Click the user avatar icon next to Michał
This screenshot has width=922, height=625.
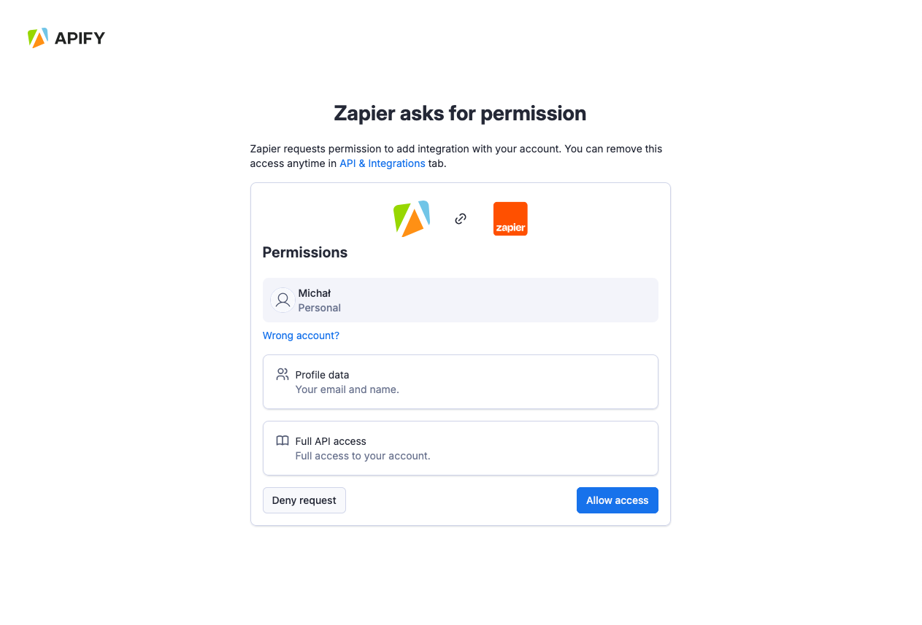(x=283, y=300)
